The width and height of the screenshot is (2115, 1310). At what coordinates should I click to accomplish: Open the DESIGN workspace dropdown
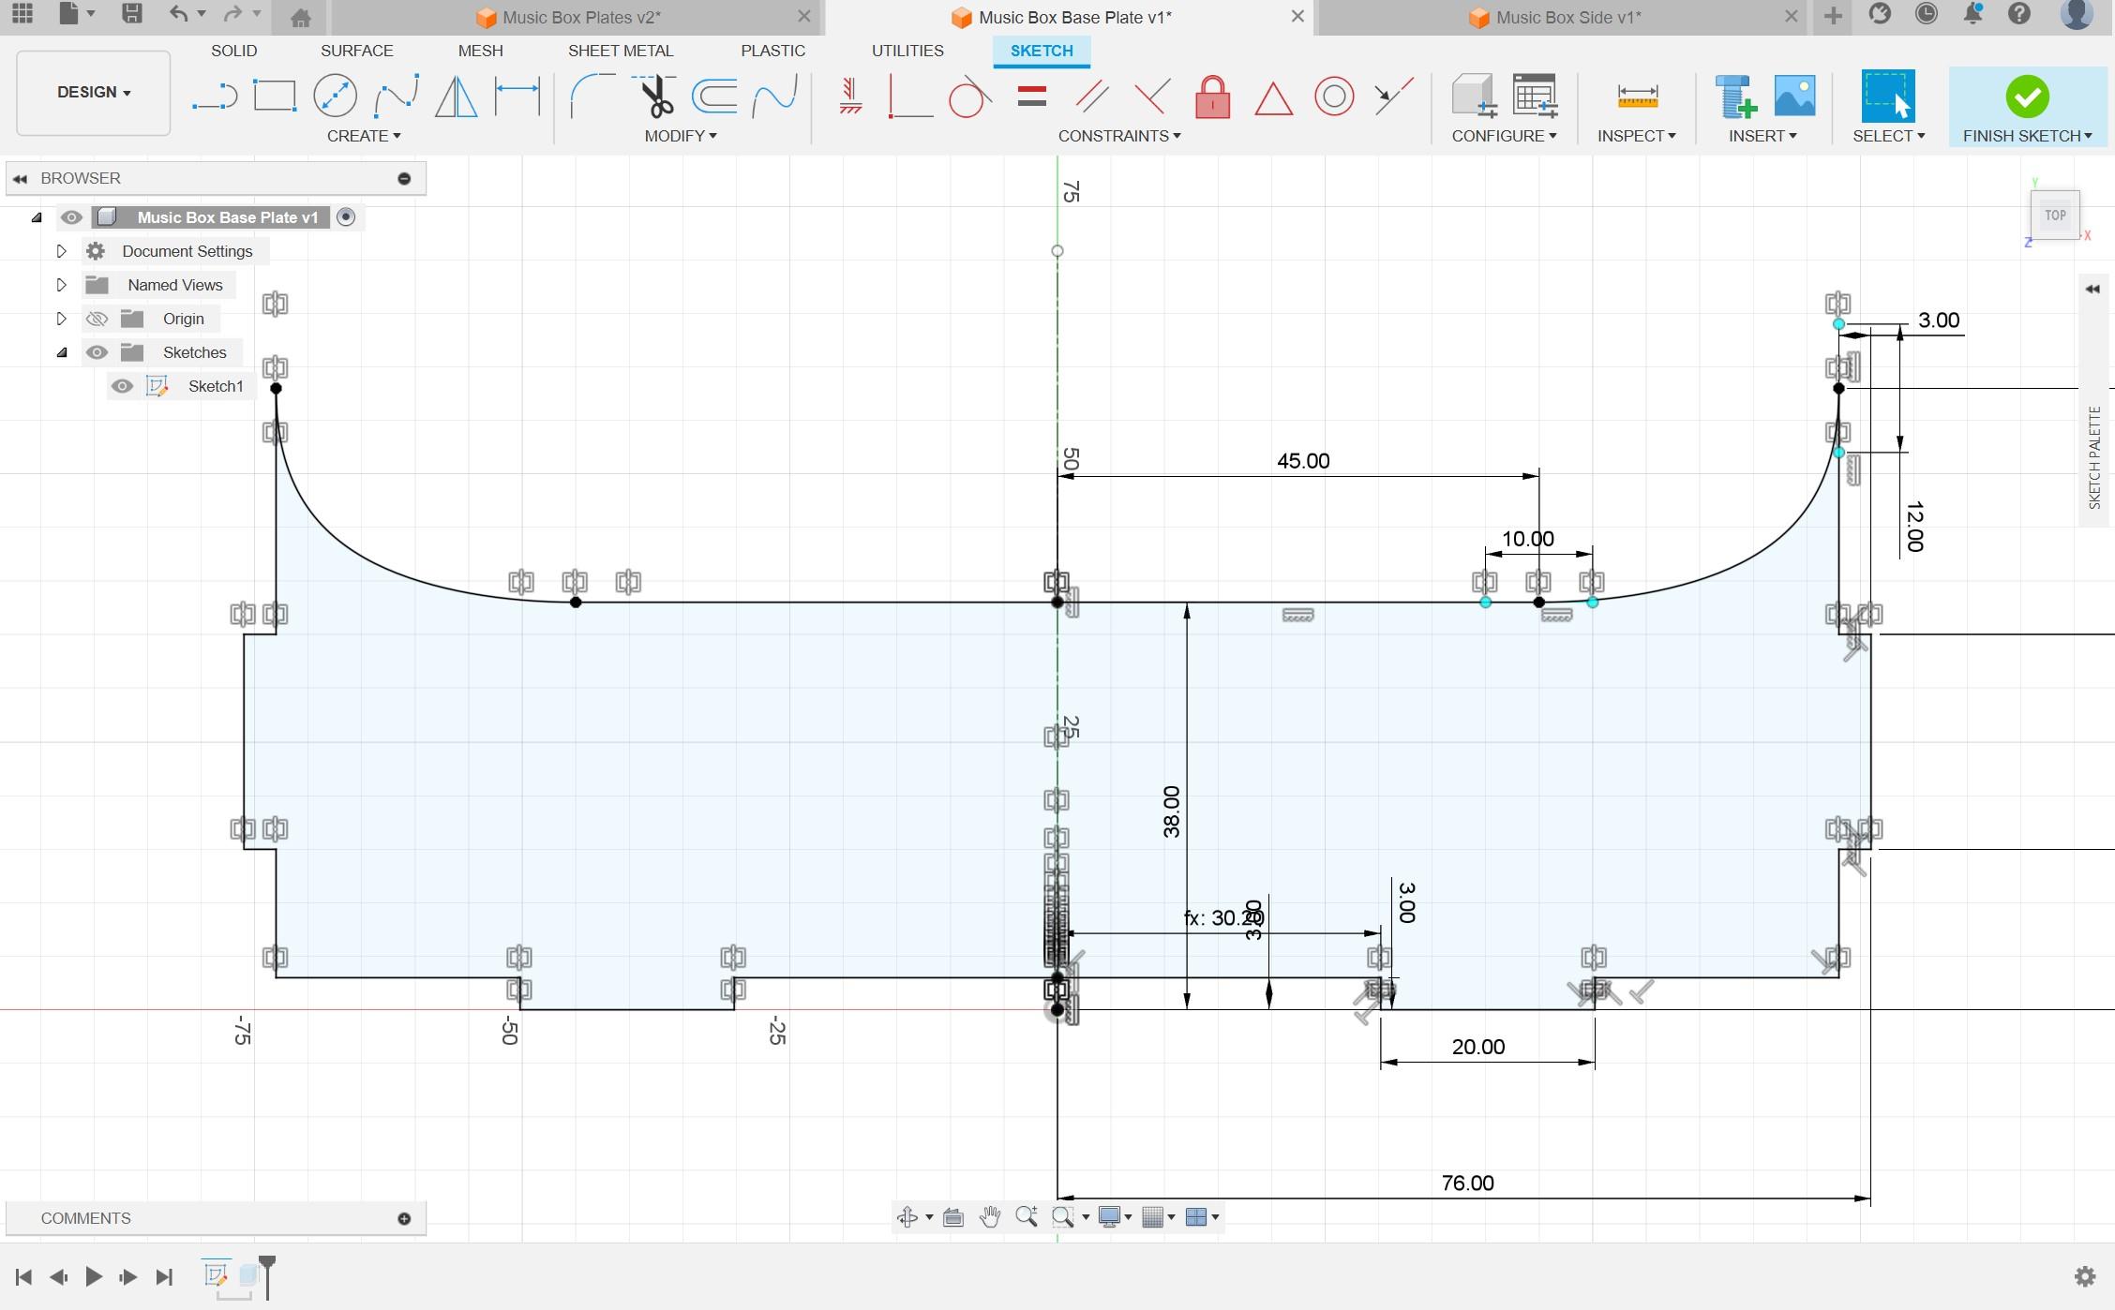pos(94,92)
